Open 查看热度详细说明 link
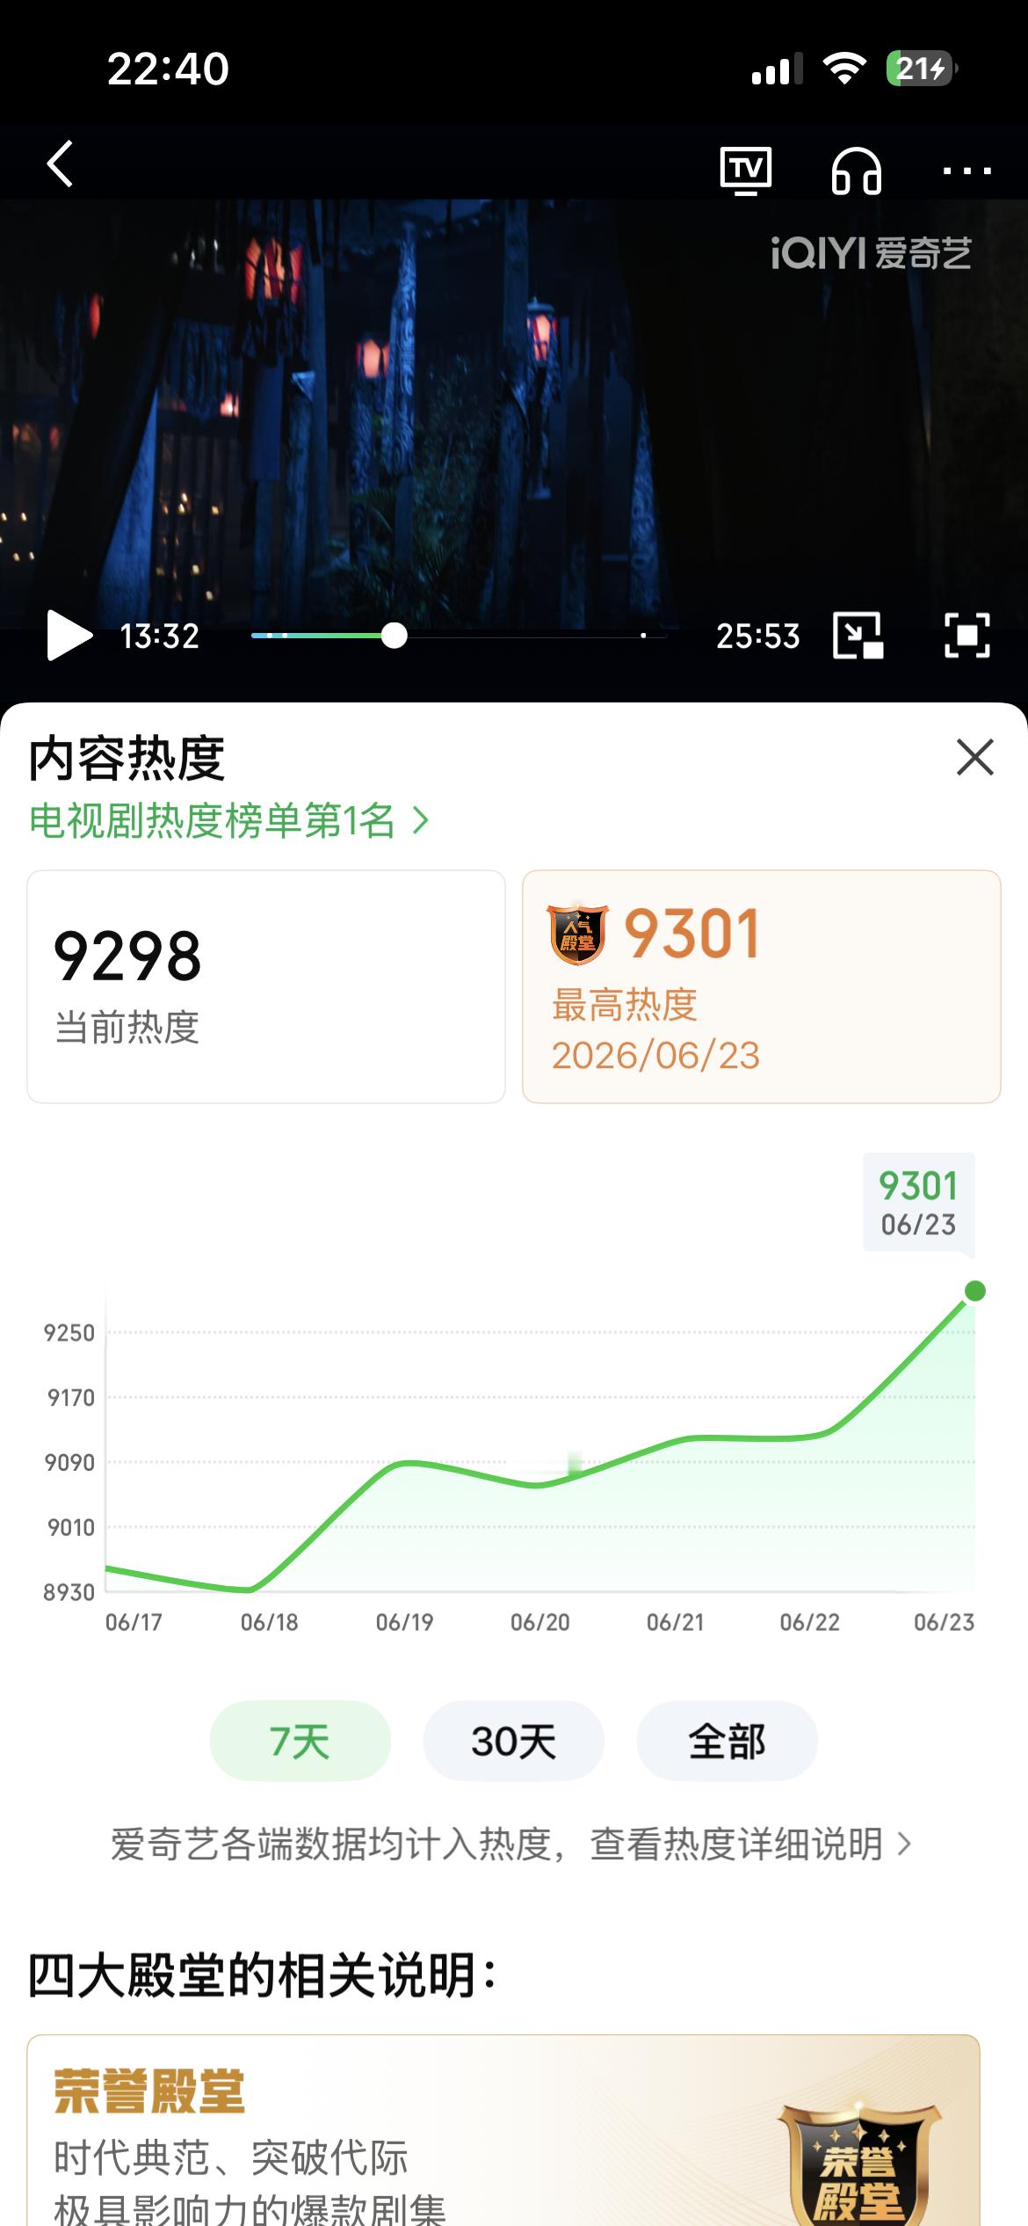Screen dimensions: 1028x2226 coord(751,1844)
